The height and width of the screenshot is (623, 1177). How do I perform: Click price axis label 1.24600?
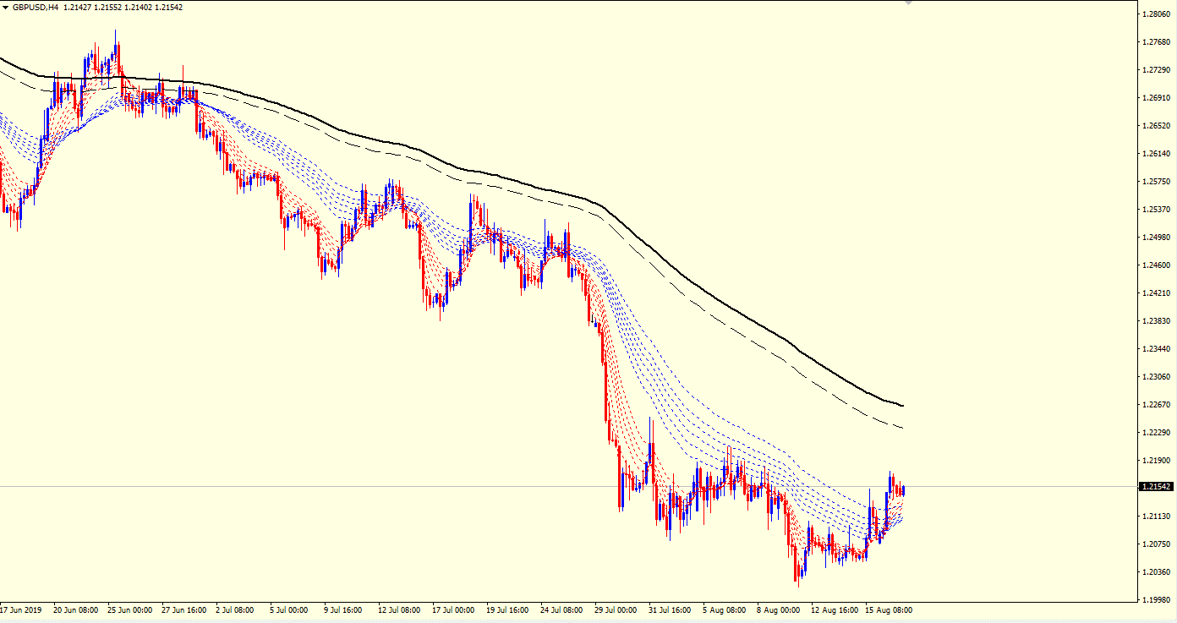point(1155,265)
